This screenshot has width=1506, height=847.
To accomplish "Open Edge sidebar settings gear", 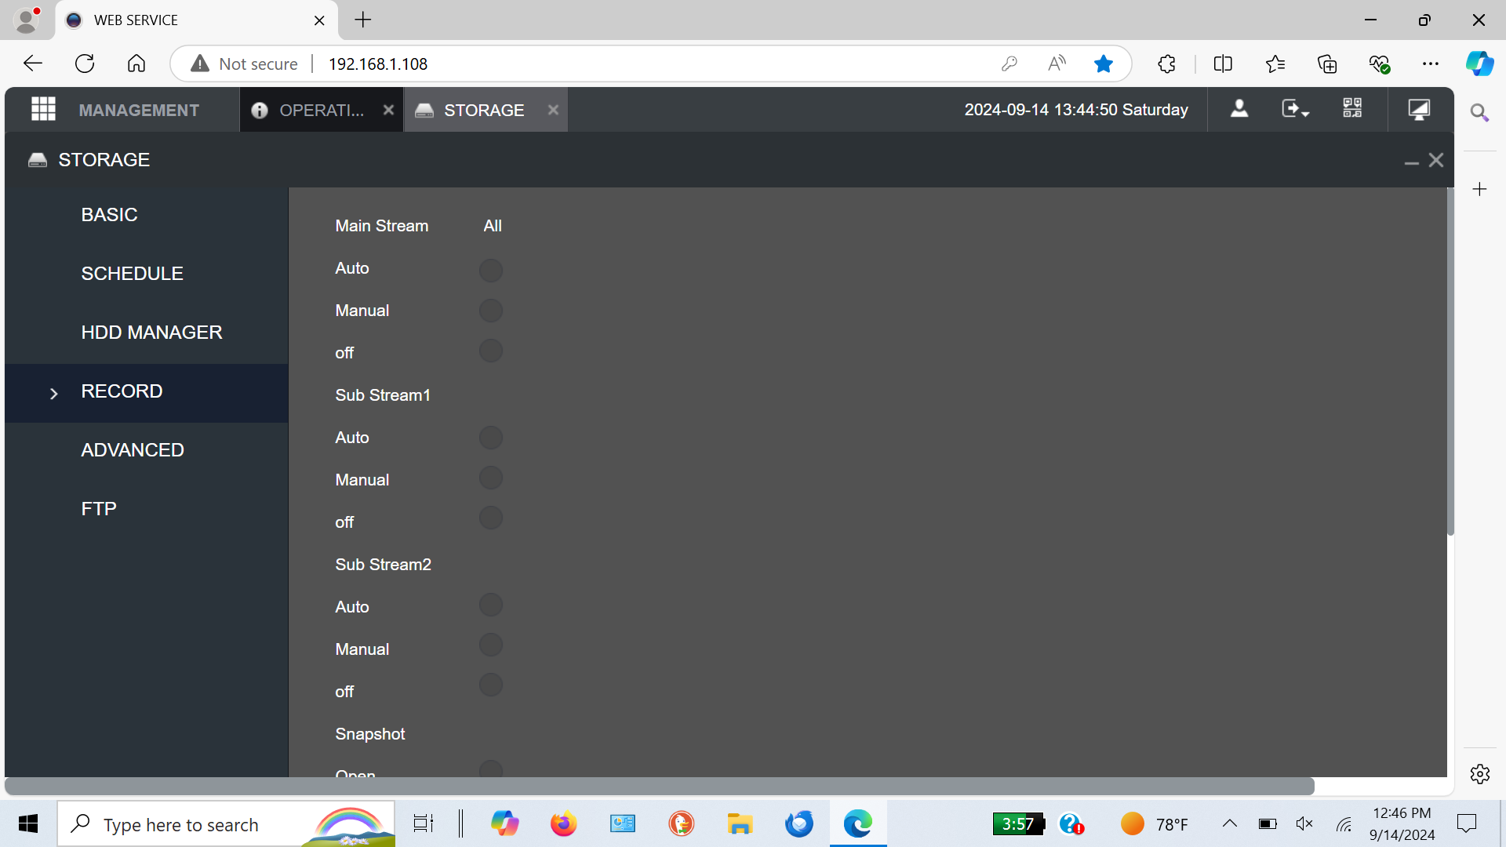I will [1480, 774].
